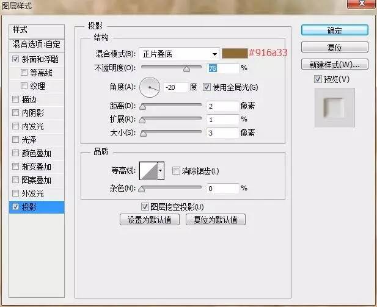Open the contour picker dropdown arrow
This screenshot has height=307, width=377.
click(x=161, y=172)
